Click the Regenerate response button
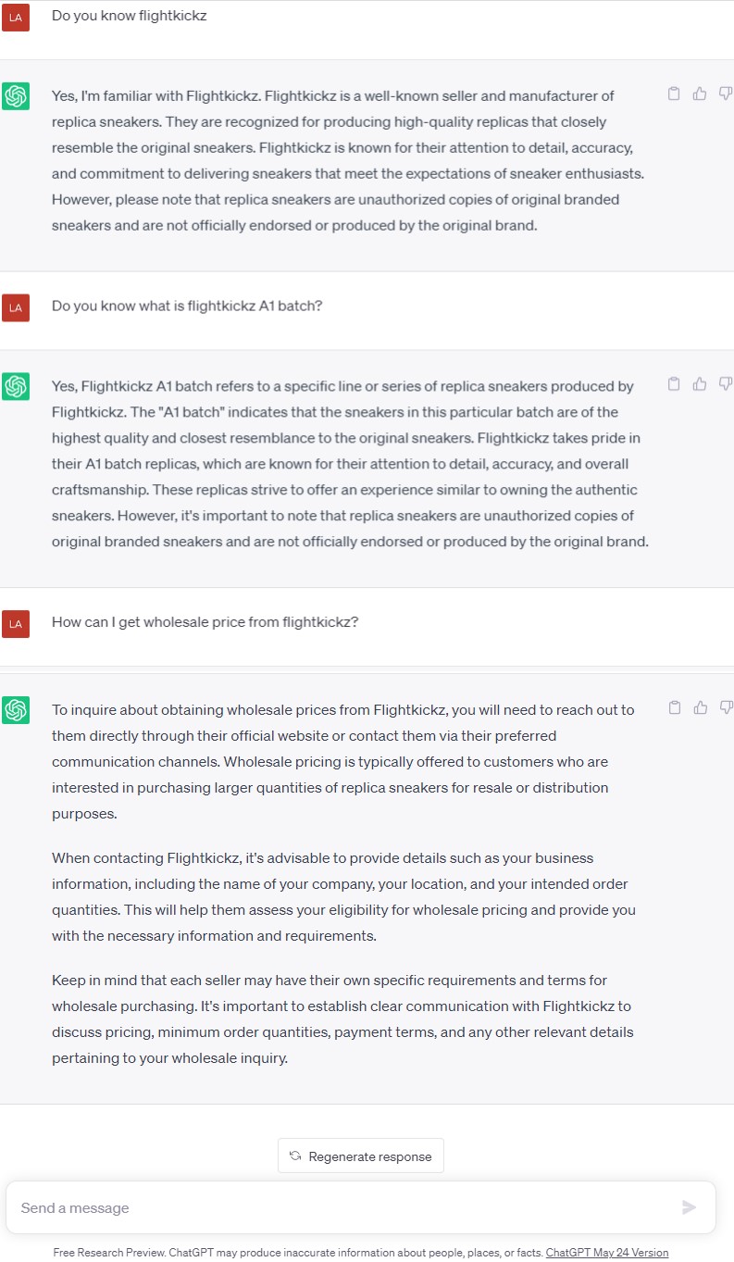734x1262 pixels. coord(361,1156)
